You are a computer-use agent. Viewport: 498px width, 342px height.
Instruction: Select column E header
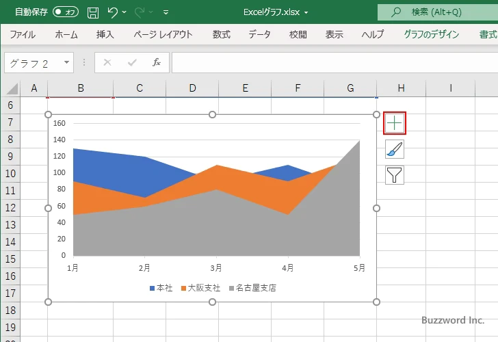245,88
